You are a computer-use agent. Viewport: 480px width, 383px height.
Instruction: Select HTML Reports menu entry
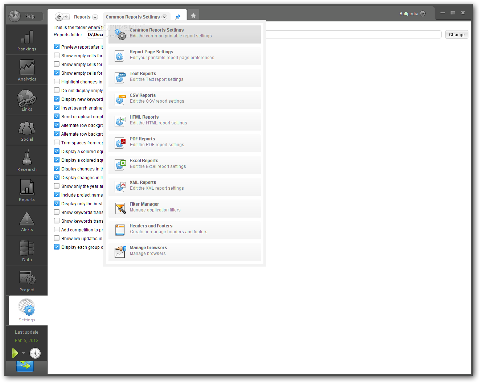point(185,121)
